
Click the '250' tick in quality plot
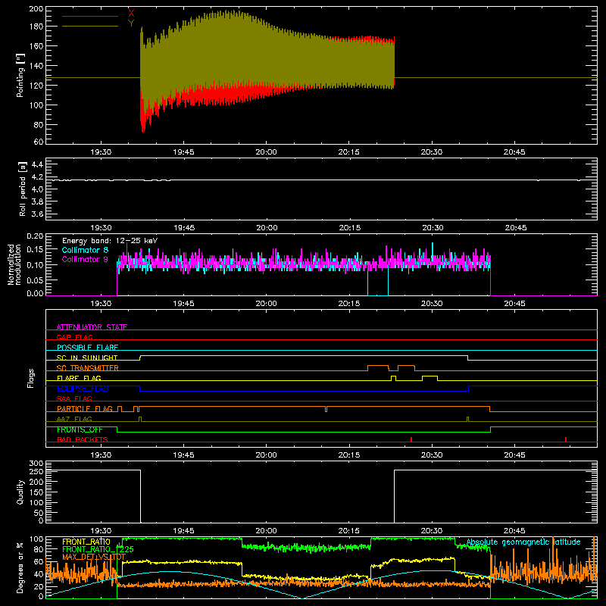(x=36, y=471)
